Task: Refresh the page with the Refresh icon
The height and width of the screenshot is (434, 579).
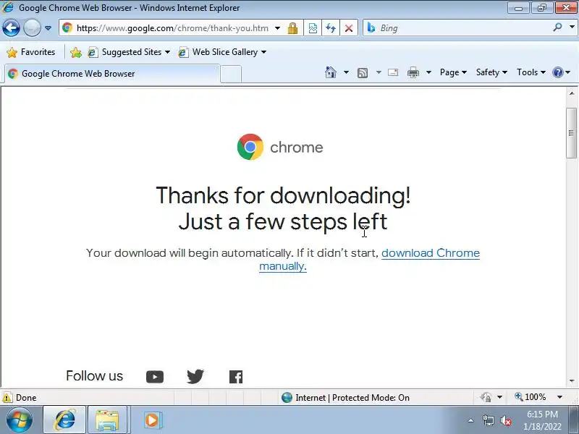Action: 331,28
